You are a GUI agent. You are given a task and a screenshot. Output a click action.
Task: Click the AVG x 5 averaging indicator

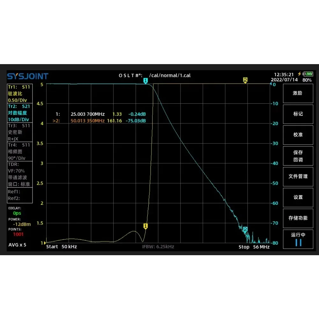(x=17, y=245)
